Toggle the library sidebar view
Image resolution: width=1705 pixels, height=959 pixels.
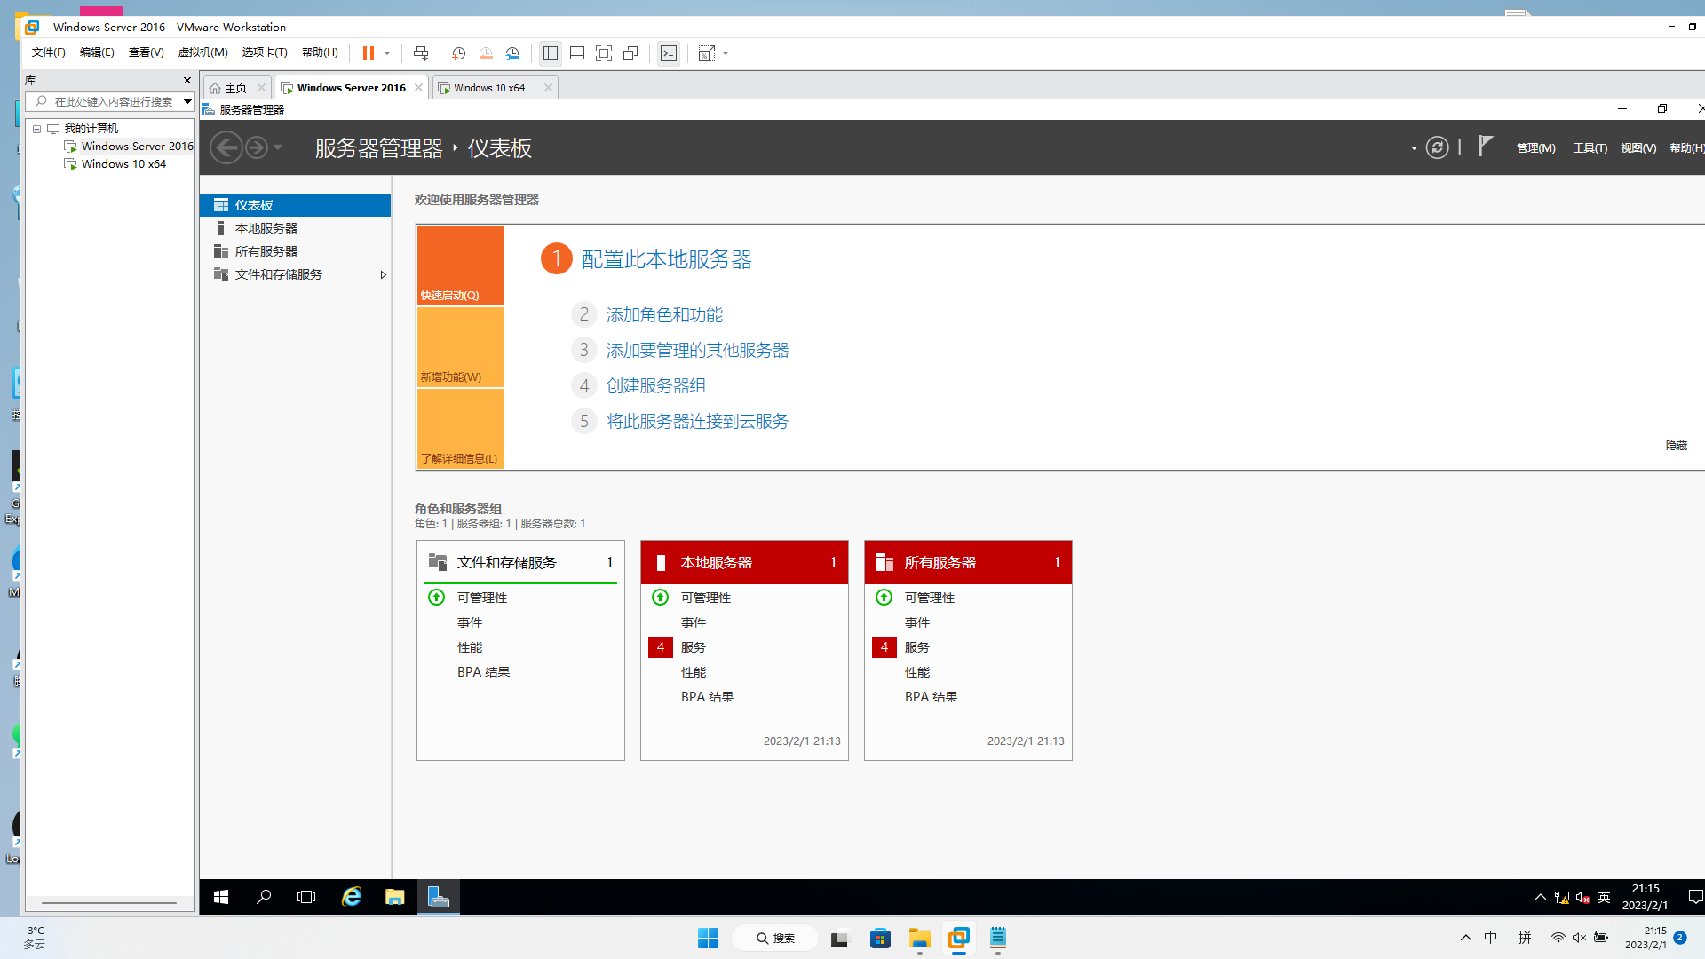551,53
